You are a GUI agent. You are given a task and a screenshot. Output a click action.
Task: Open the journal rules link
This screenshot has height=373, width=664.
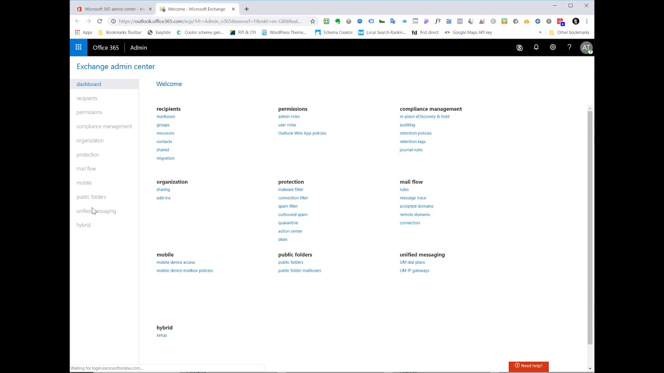(x=411, y=150)
